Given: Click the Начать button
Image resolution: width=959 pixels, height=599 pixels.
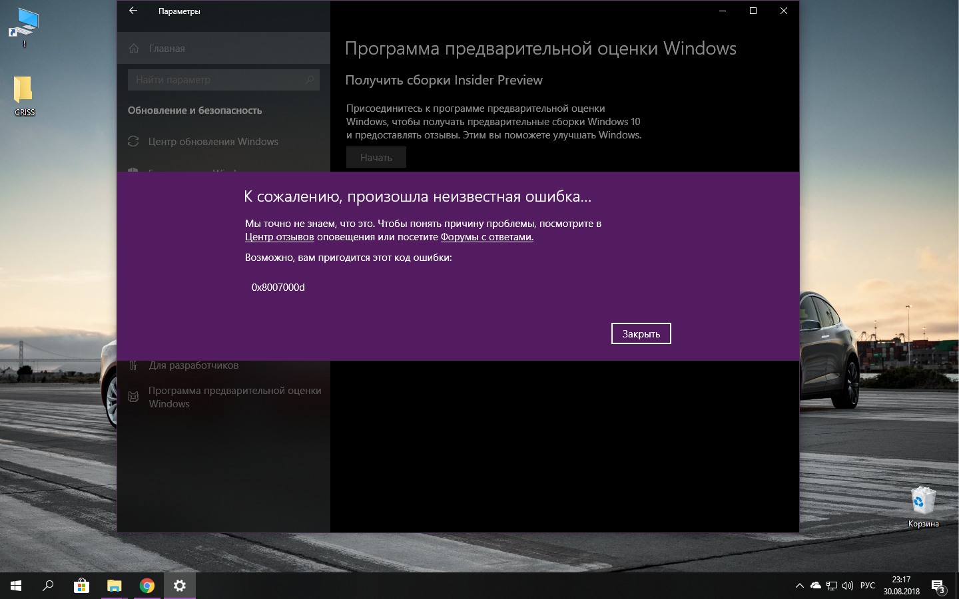Looking at the screenshot, I should coord(376,158).
